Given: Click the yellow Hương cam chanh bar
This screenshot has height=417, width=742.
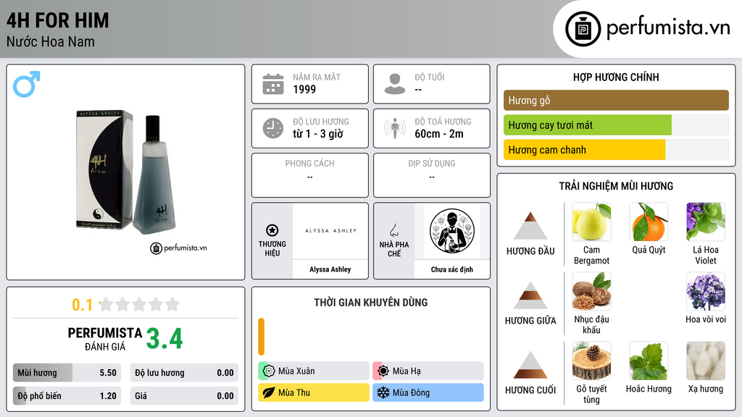Looking at the screenshot, I should [x=585, y=150].
